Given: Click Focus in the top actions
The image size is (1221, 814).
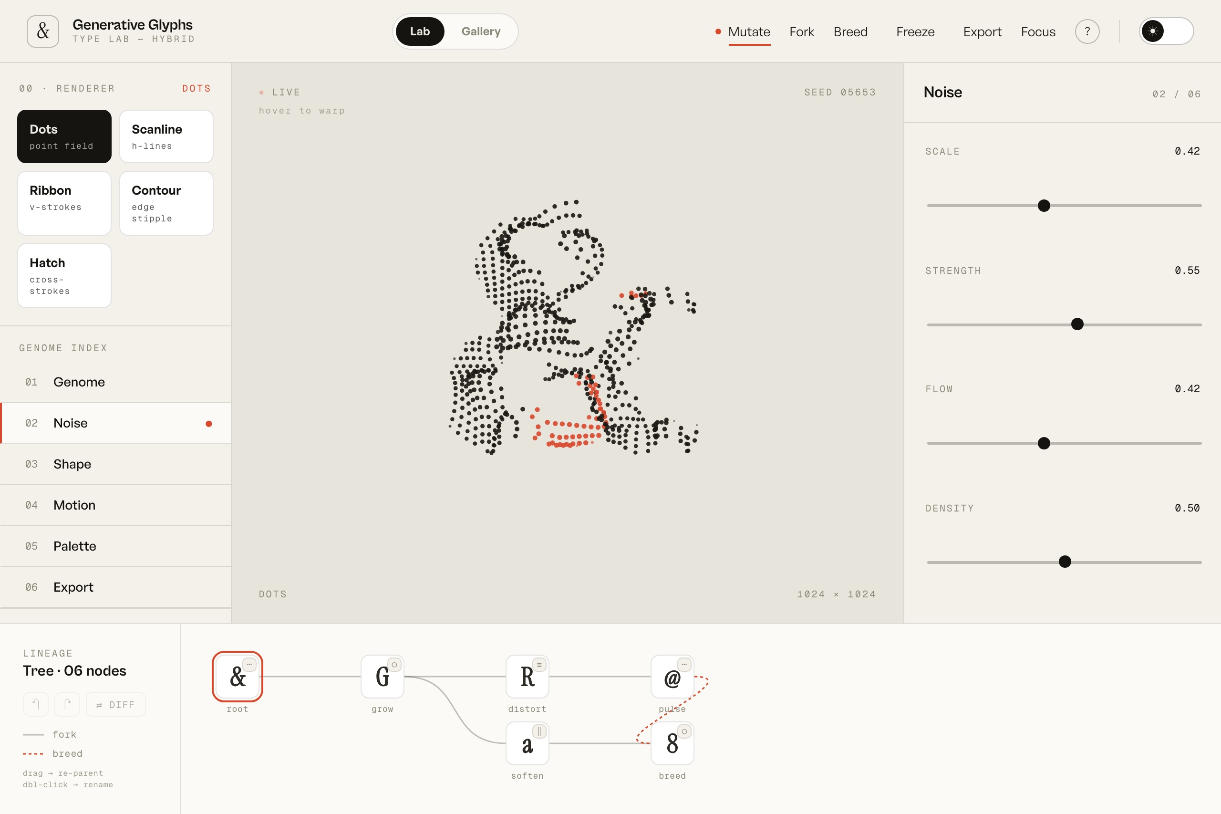Looking at the screenshot, I should tap(1038, 32).
